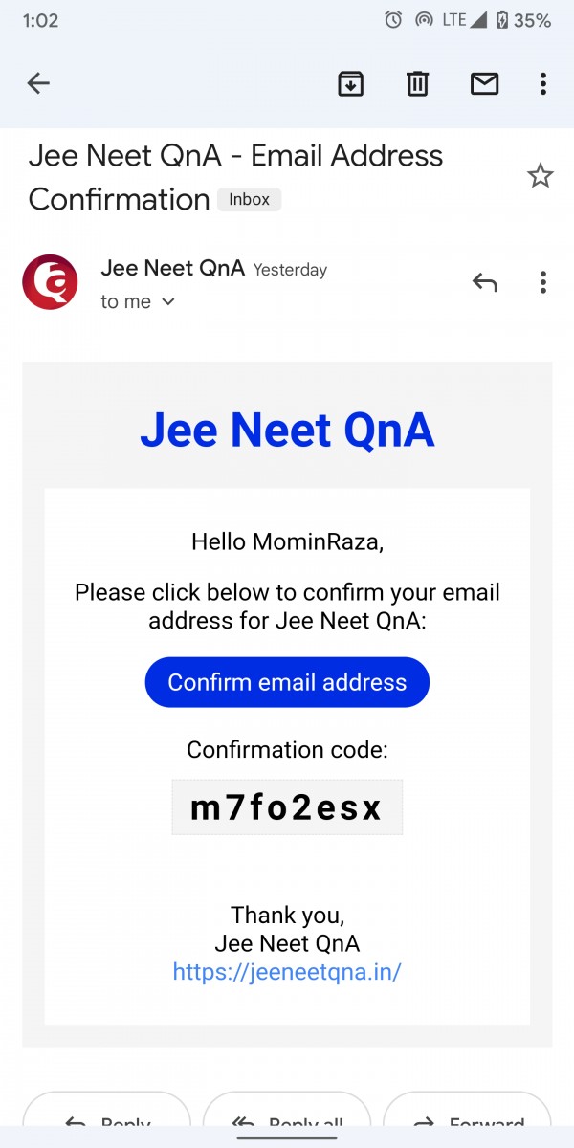Tap the sender name Jee Neet QnA
Screen dimensions: 574x1148
tap(172, 269)
